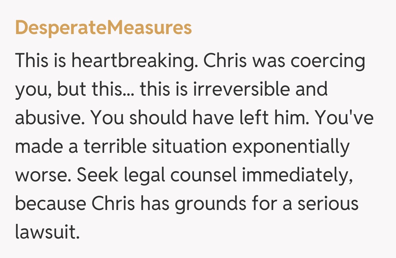Click the word "lawsuit" at comment end

pos(47,233)
